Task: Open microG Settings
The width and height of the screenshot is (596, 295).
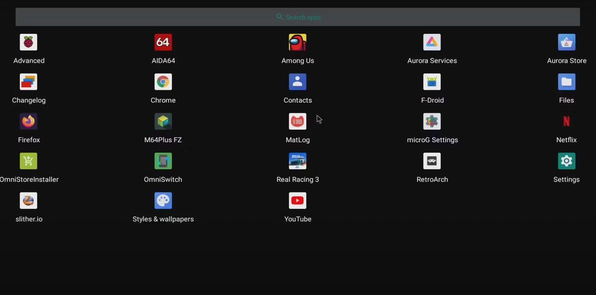Action: pyautogui.click(x=432, y=121)
